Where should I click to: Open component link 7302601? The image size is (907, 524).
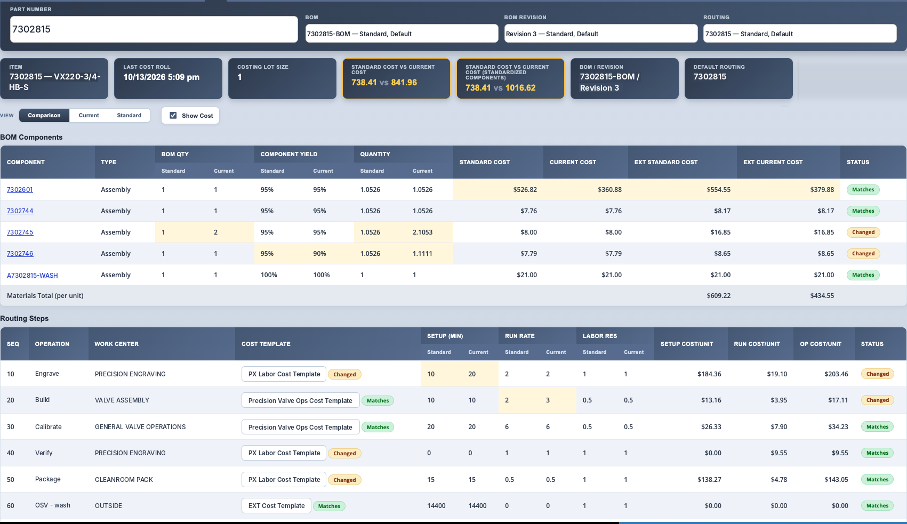20,190
